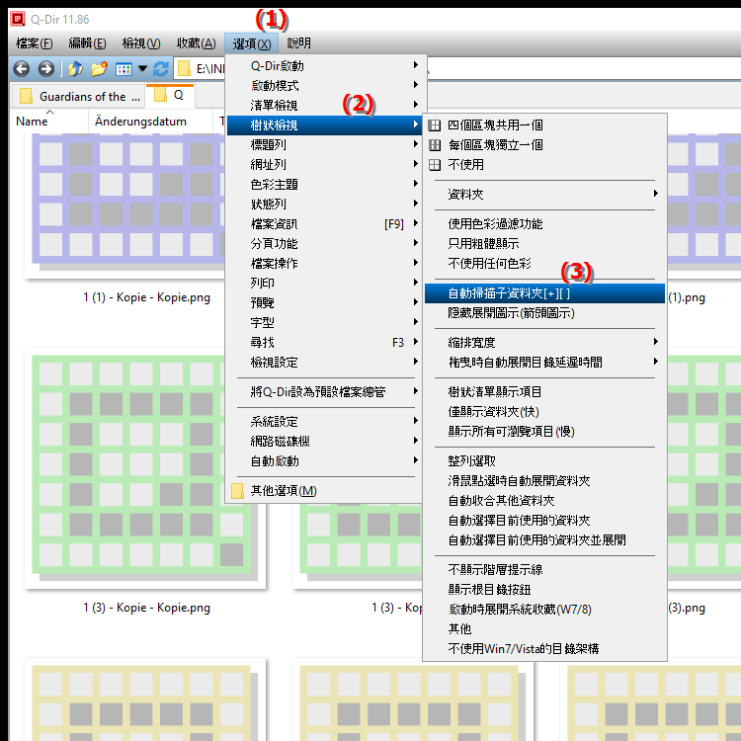Viewport: 741px width, 741px height.
Task: Toggle 不顯示階層提示線 option
Action: 544,570
